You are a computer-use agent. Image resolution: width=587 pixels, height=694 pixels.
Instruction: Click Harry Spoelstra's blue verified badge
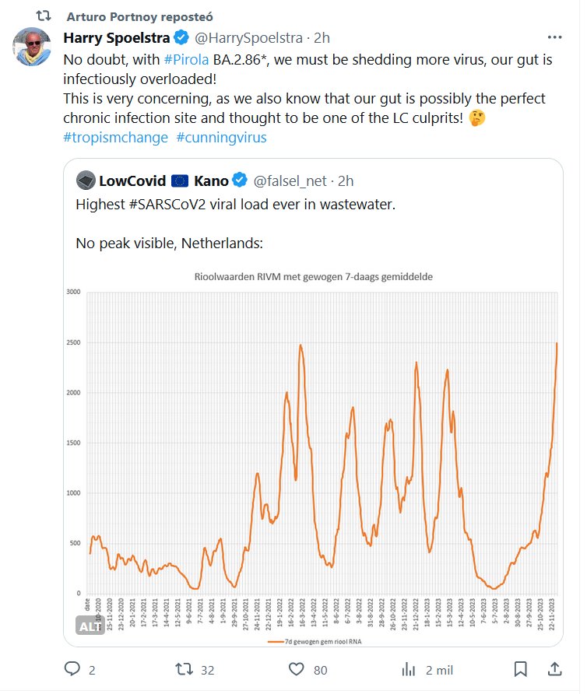click(x=181, y=37)
